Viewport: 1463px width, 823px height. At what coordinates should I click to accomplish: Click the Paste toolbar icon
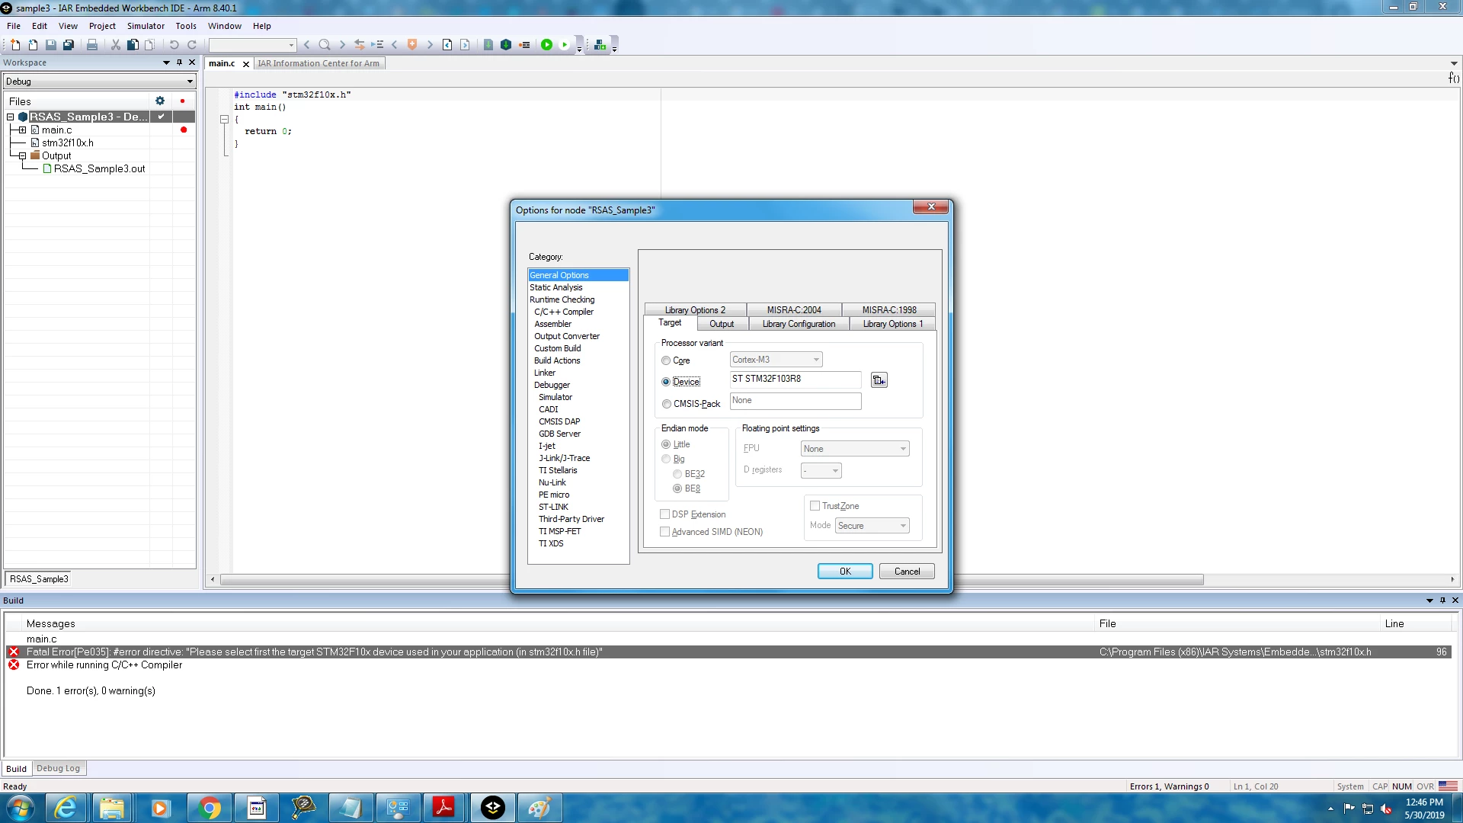point(150,45)
